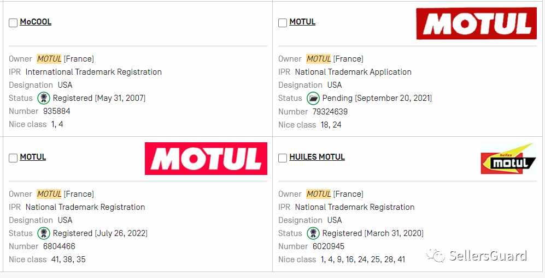Click the pending folder status icon
This screenshot has height=278, width=545.
pos(313,99)
